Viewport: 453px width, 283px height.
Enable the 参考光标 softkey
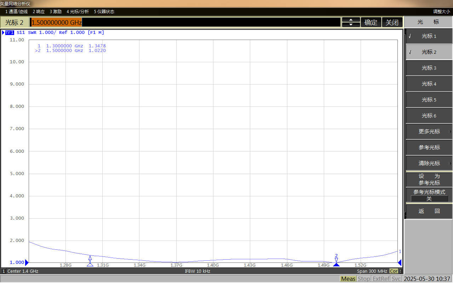(x=429, y=148)
